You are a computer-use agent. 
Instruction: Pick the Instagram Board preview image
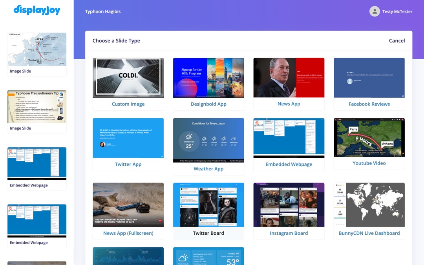(289, 205)
